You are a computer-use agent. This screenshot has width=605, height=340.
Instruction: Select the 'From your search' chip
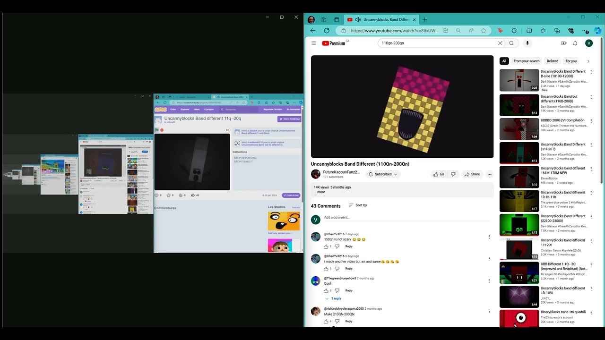[x=526, y=61]
